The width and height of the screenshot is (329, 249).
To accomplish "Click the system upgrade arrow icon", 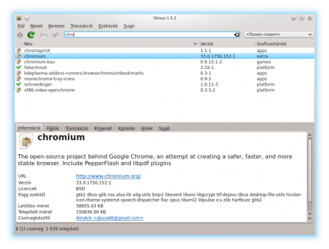I will (20, 35).
